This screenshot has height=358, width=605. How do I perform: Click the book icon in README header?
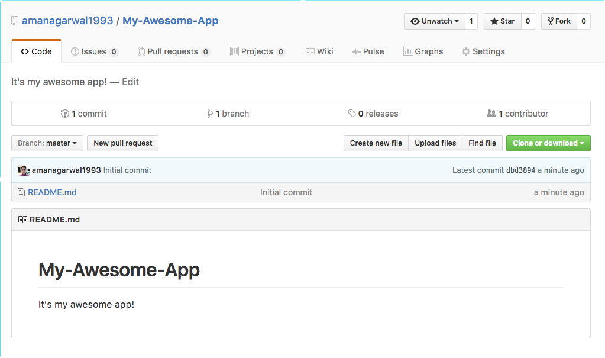click(x=22, y=220)
